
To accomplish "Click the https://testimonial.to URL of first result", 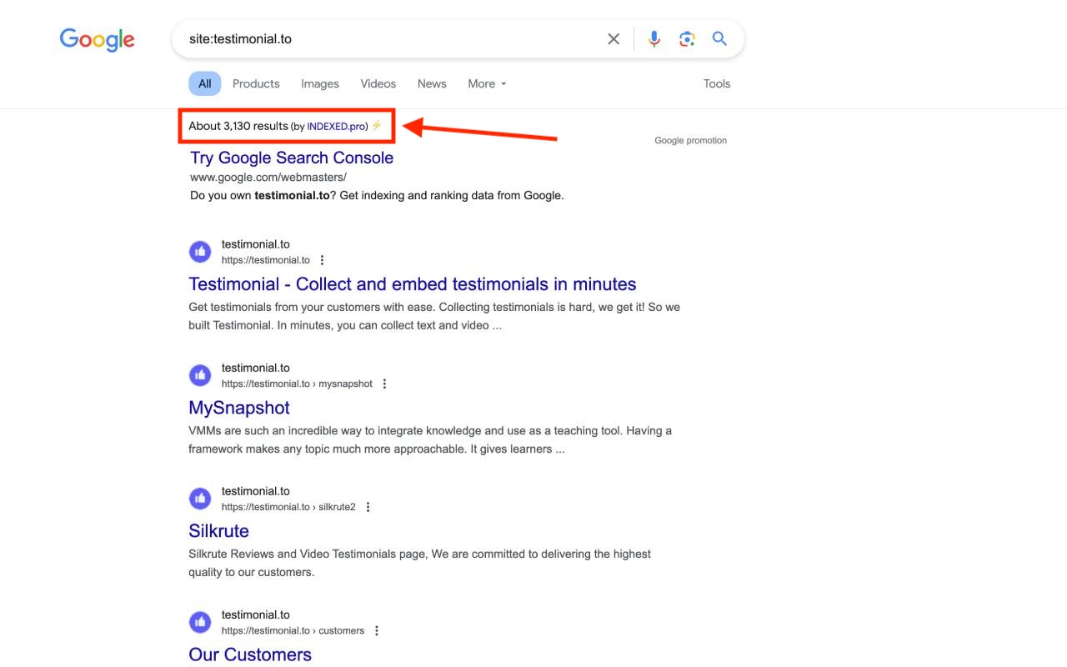I will coord(266,260).
